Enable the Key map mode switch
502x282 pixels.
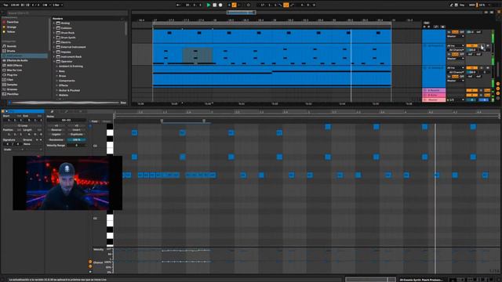click(x=462, y=5)
